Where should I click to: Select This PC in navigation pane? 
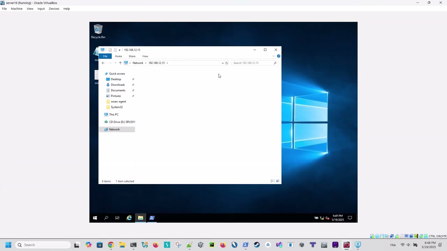113,114
